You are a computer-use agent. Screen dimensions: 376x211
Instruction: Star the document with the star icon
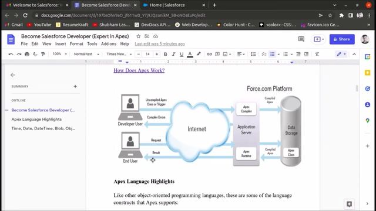[139, 36]
